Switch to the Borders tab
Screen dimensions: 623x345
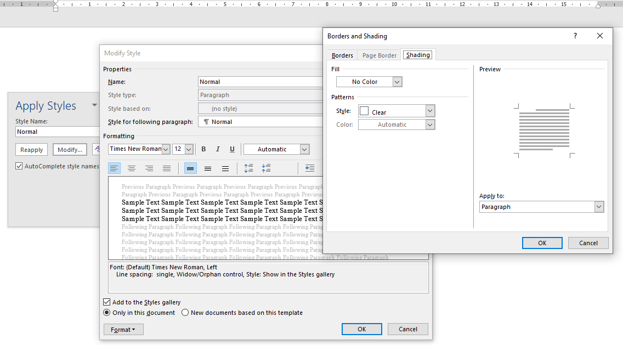343,55
